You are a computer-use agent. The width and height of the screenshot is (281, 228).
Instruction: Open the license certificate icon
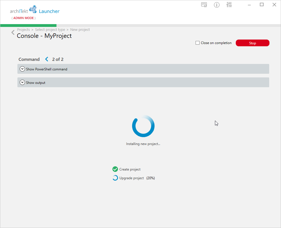204,5
